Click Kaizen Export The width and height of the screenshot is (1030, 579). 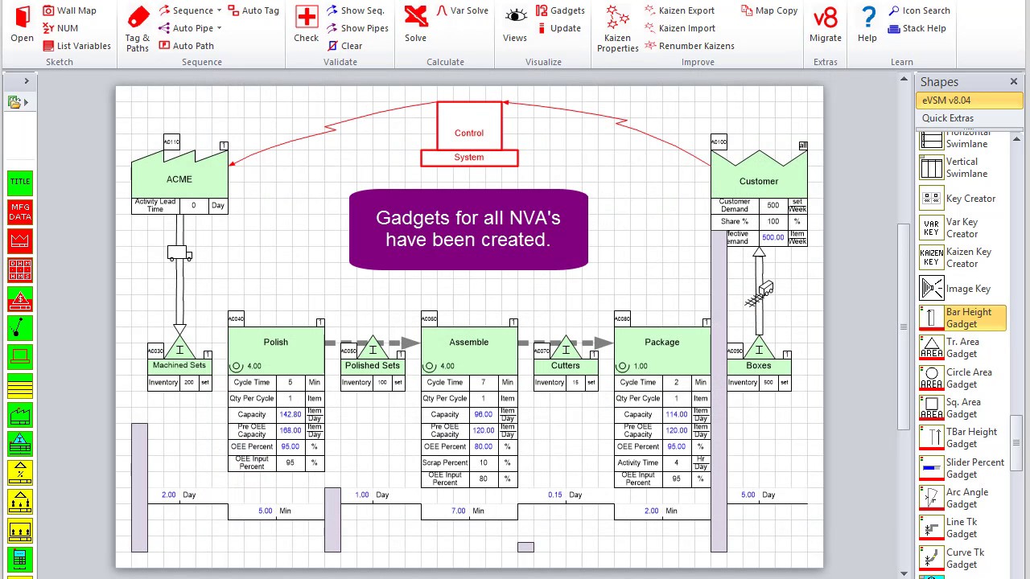679,10
